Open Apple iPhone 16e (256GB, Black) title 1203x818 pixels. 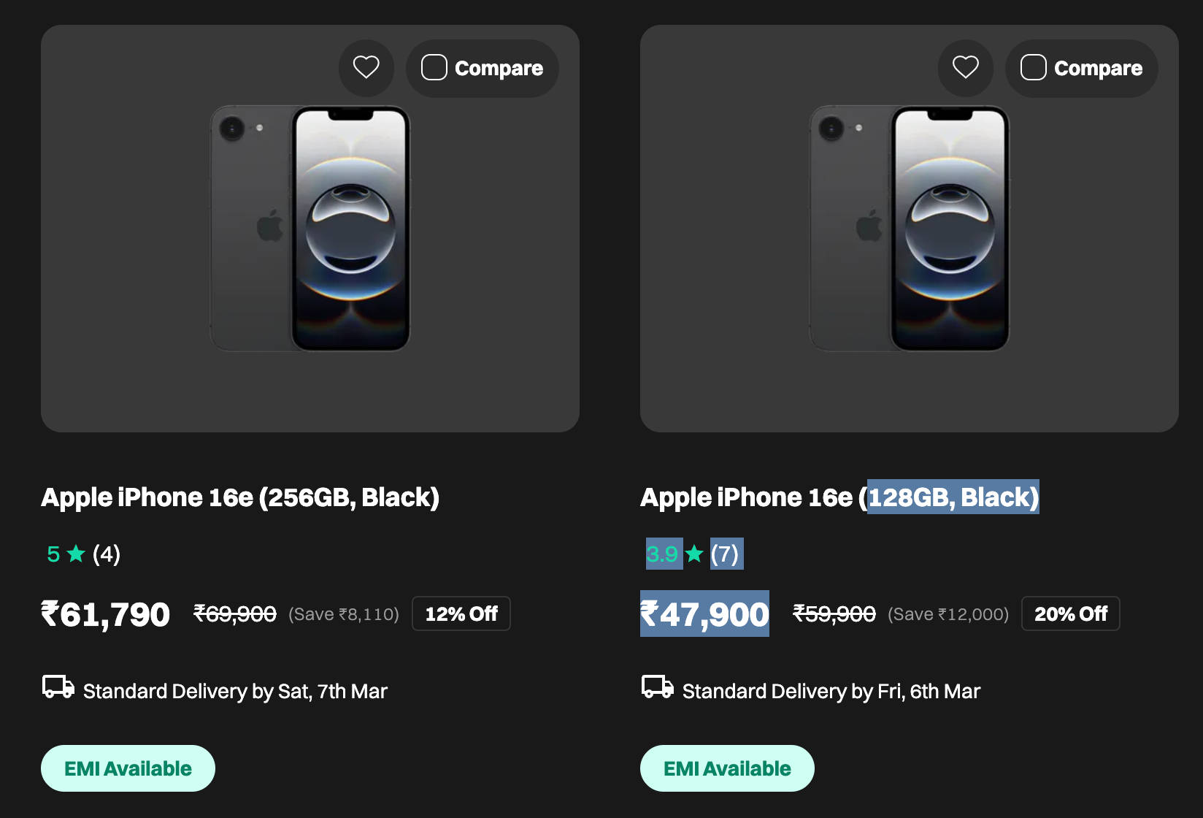tap(240, 497)
